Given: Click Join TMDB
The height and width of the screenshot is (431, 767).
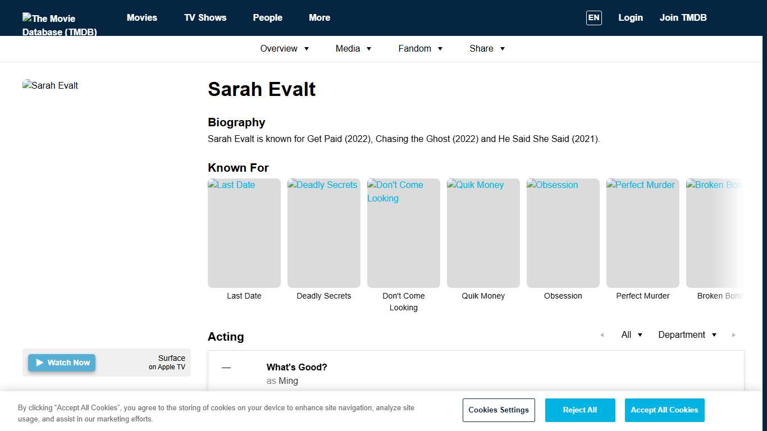Looking at the screenshot, I should 683,17.
